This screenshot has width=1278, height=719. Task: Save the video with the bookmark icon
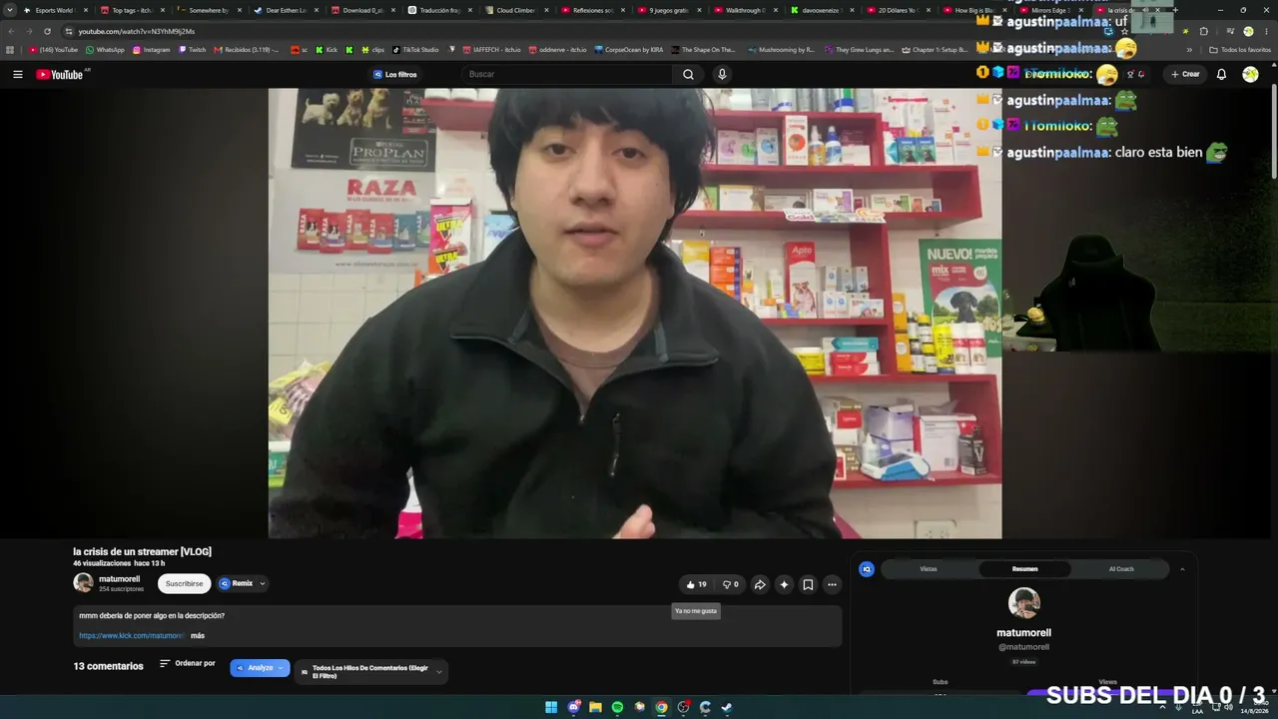click(x=808, y=585)
